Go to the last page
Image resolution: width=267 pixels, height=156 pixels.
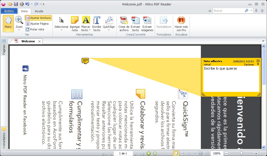pyautogui.click(x=142, y=153)
